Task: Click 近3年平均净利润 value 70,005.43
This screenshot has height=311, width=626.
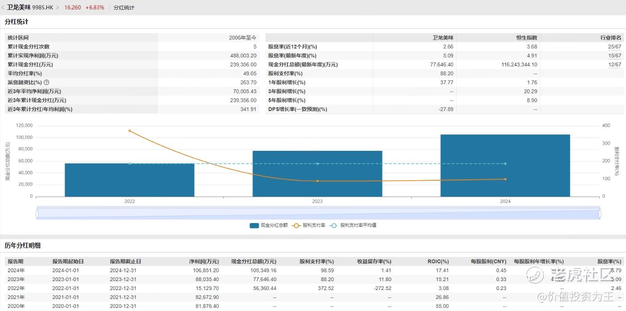Action: (245, 91)
